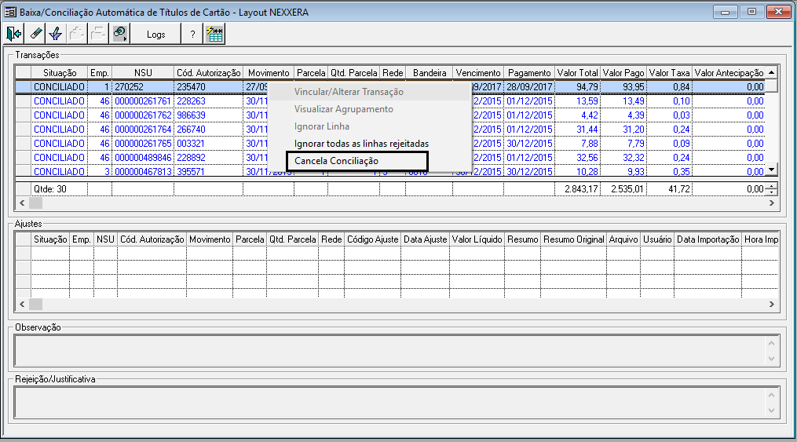
Task: Select NSU cell 000000489846
Action: coord(143,158)
